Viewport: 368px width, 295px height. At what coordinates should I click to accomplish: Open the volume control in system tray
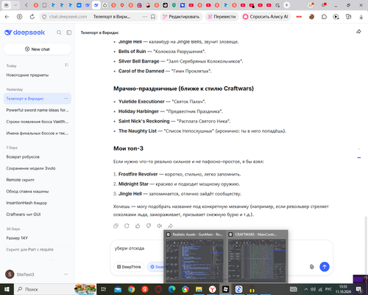pos(313,289)
